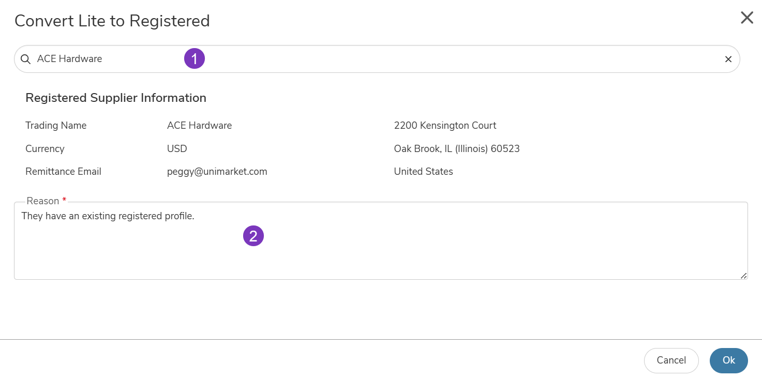Click the USD currency value
The image size is (762, 378).
point(177,149)
